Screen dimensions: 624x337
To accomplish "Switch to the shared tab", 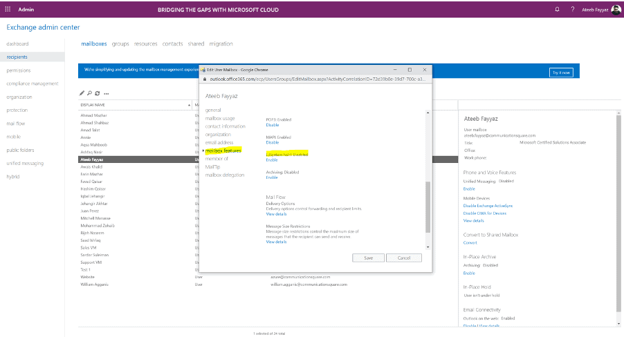I will tap(196, 44).
